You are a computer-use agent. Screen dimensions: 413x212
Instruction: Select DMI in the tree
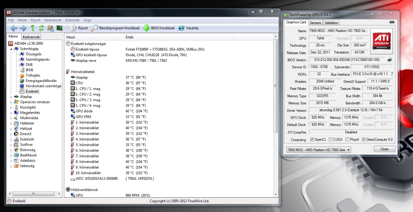coord(29,65)
